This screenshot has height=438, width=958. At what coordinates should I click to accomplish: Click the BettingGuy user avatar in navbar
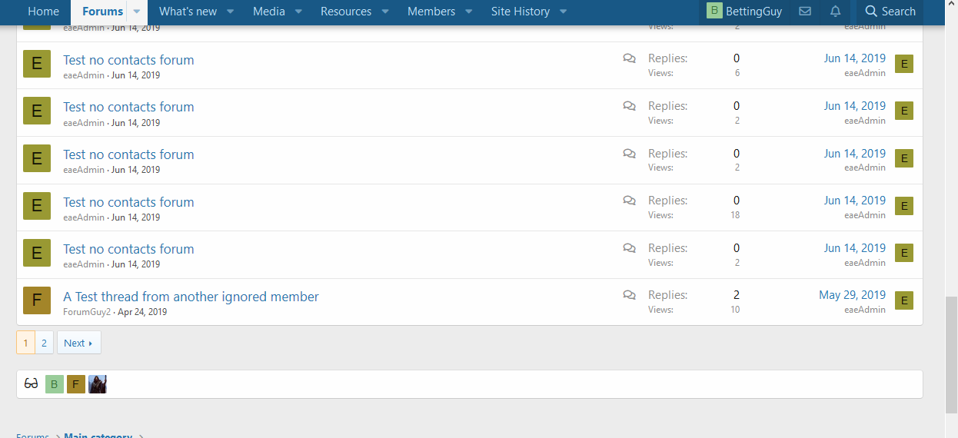714,11
